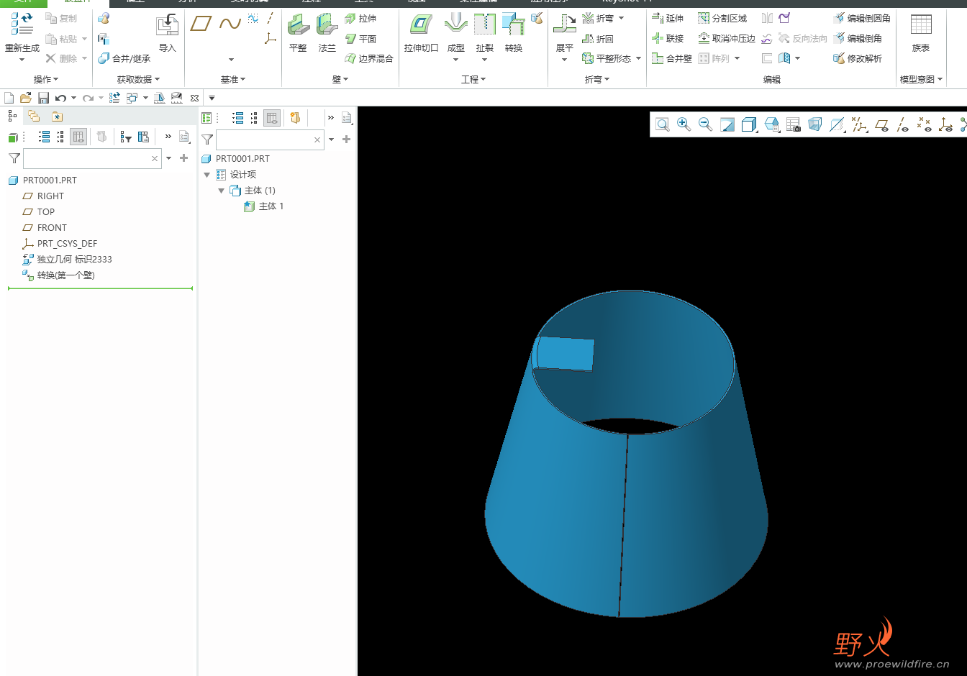Click the 平面 (Planar wall) button
967x676 pixels.
(x=360, y=39)
